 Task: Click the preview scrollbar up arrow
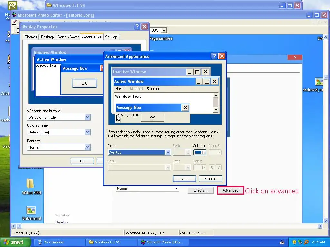(216, 95)
